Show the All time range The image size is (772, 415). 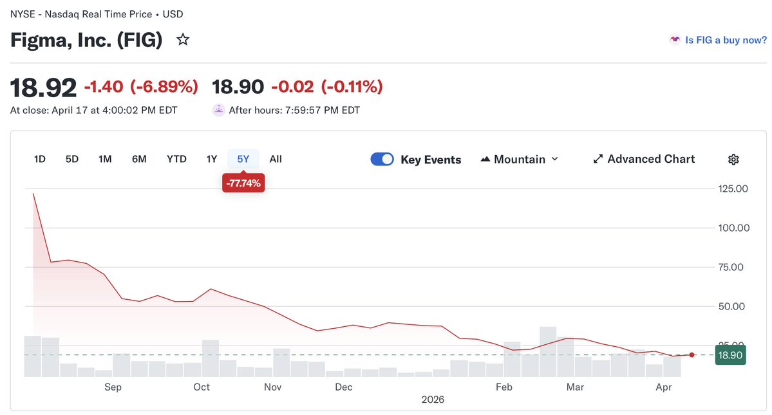tap(276, 159)
